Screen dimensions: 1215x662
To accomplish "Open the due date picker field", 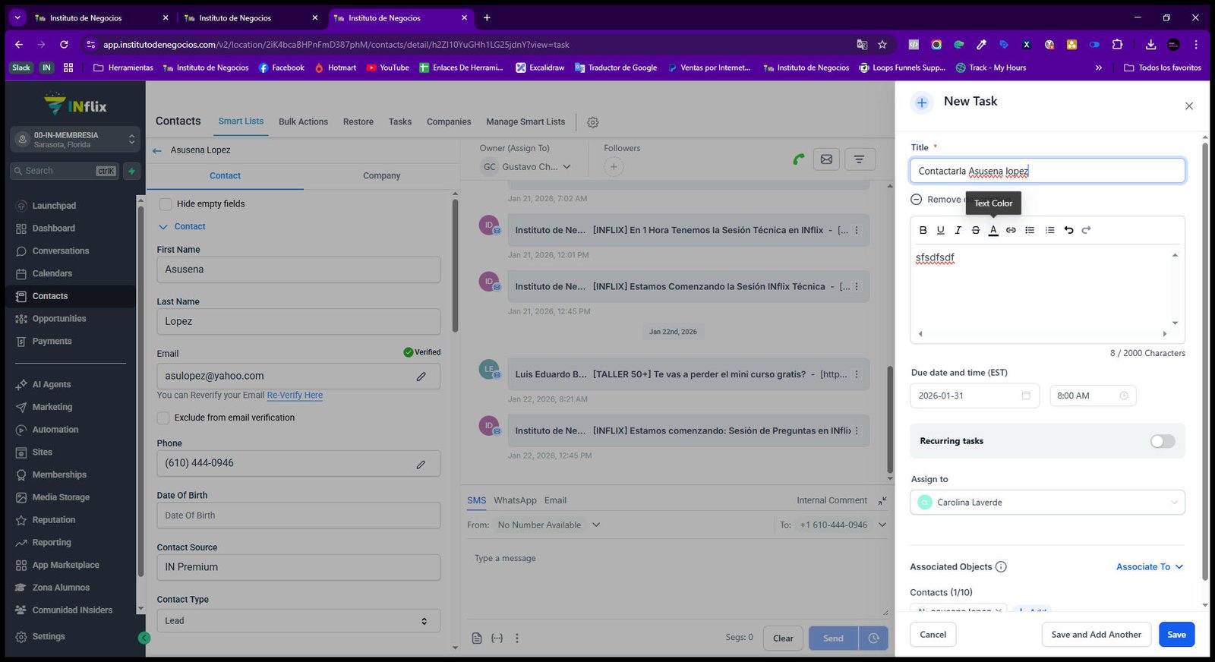I will (974, 396).
